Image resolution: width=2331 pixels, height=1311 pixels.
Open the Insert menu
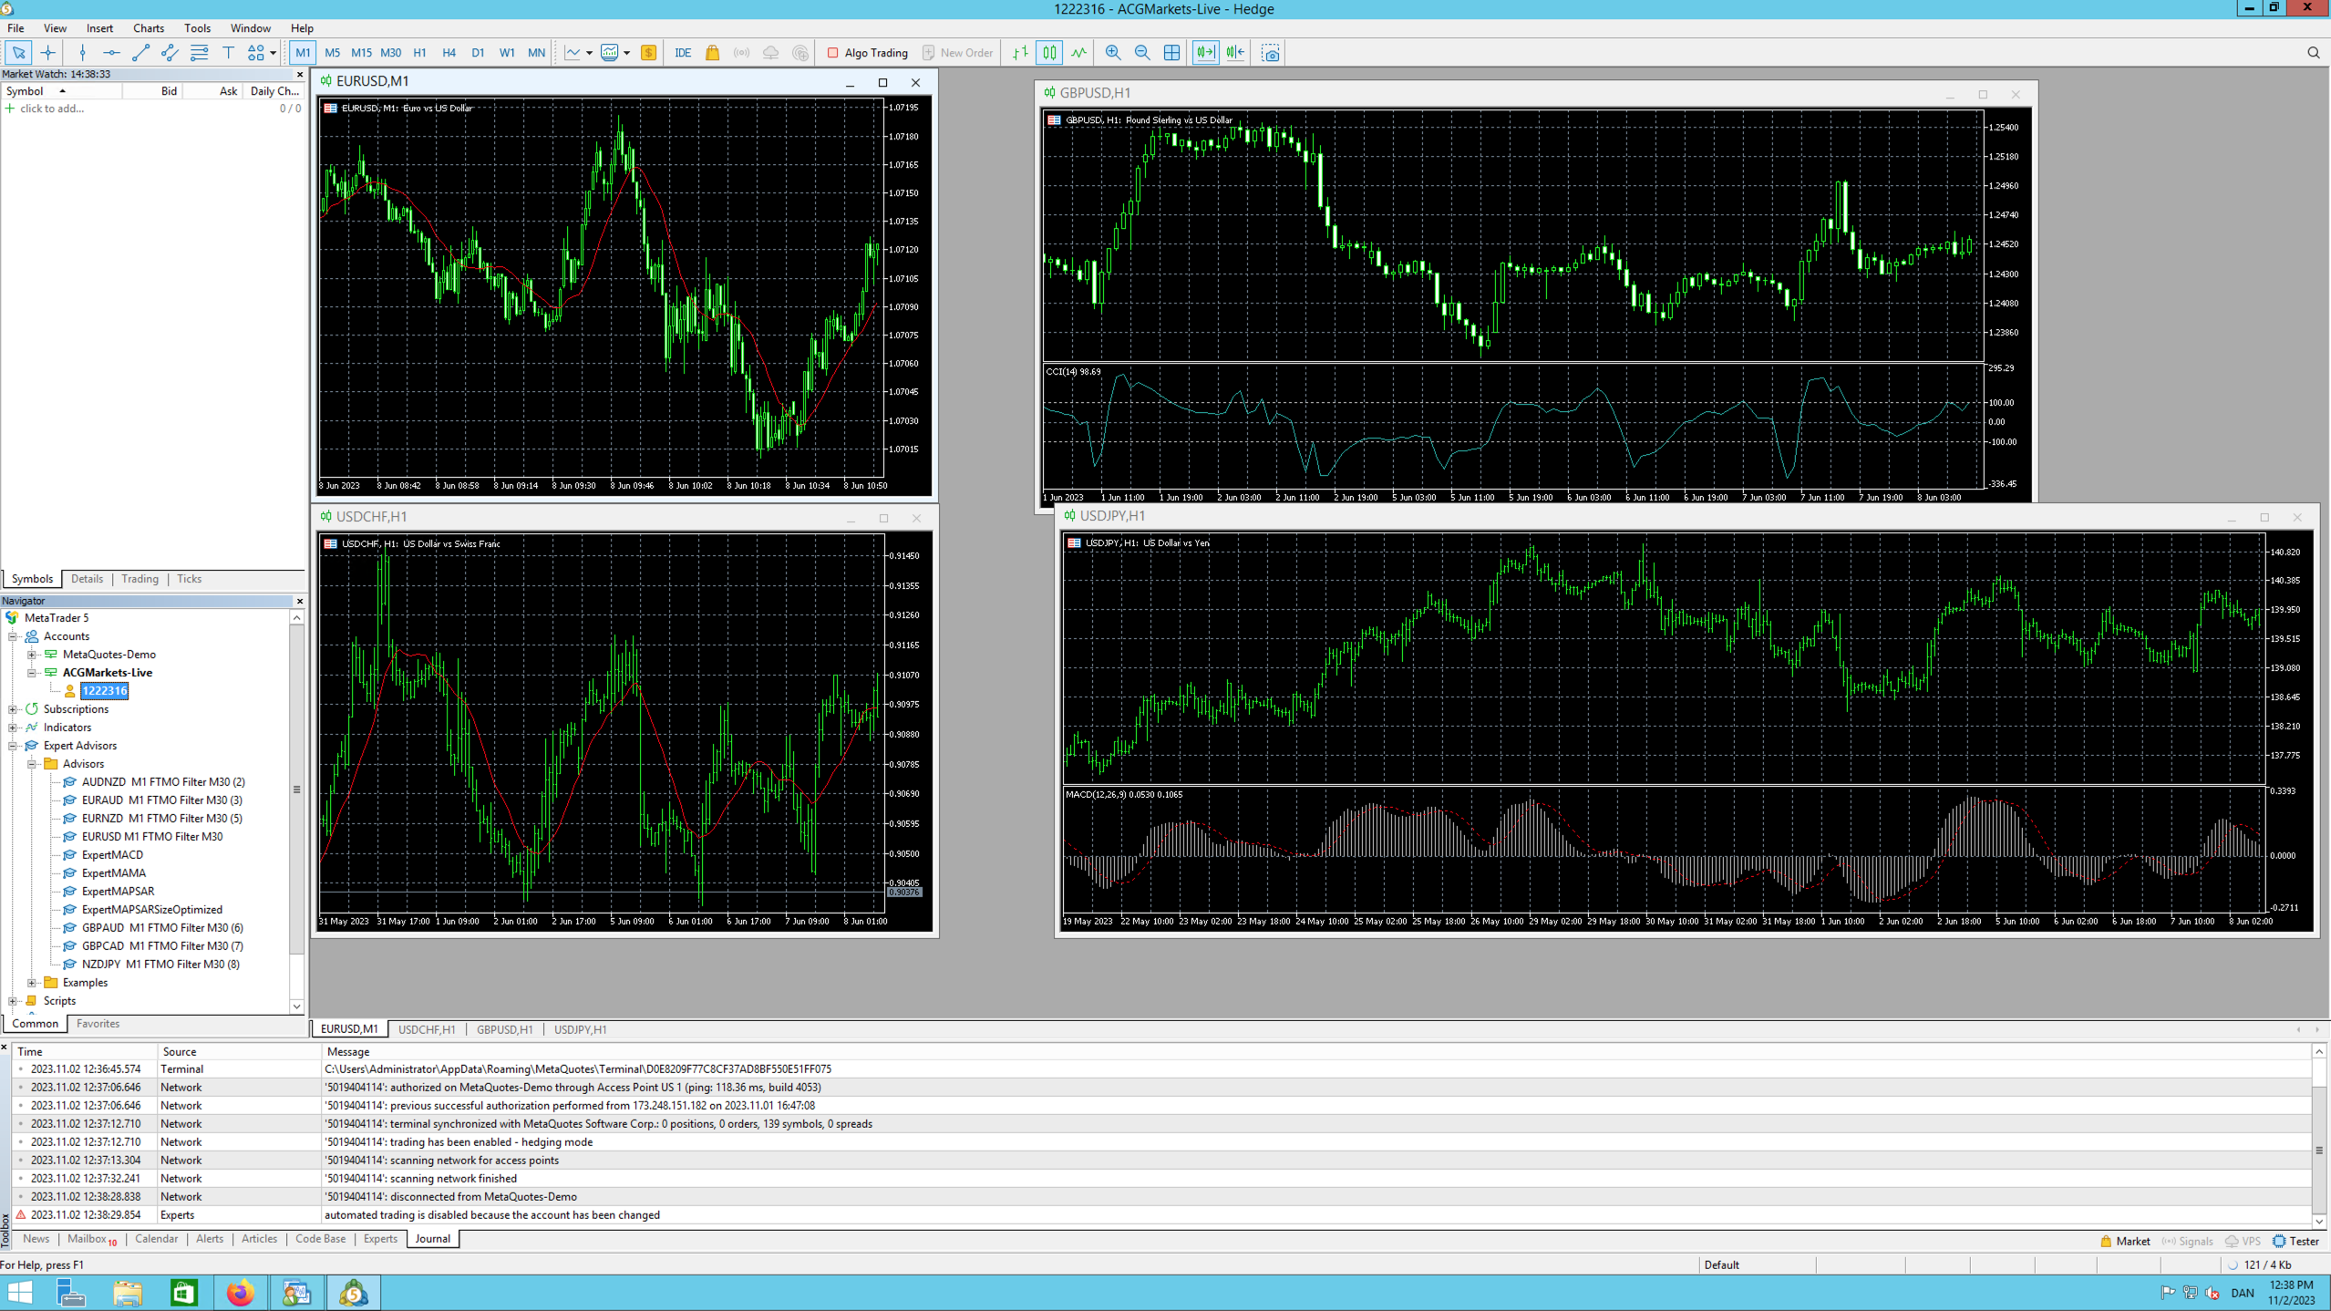click(99, 28)
